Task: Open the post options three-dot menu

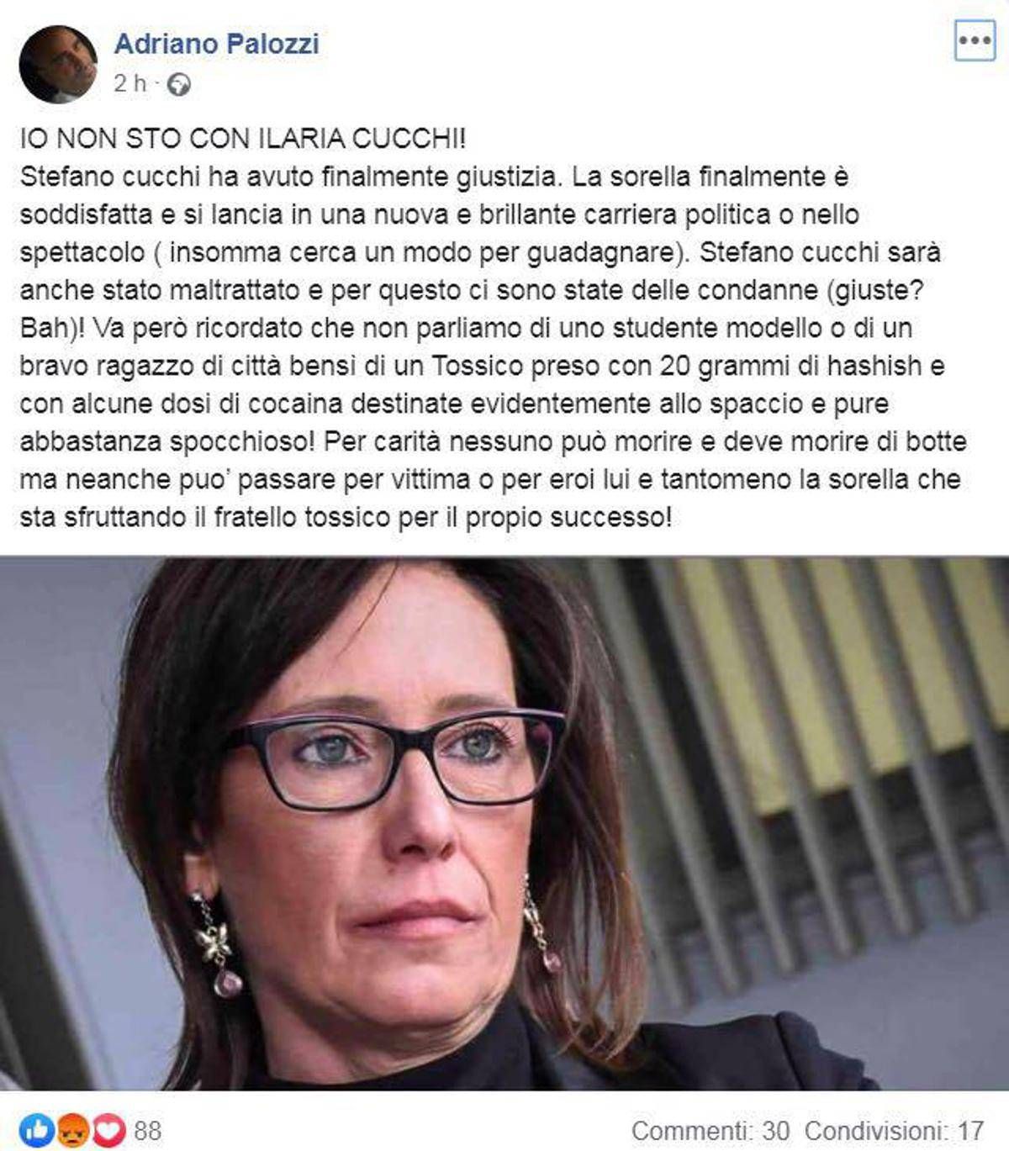Action: [975, 40]
